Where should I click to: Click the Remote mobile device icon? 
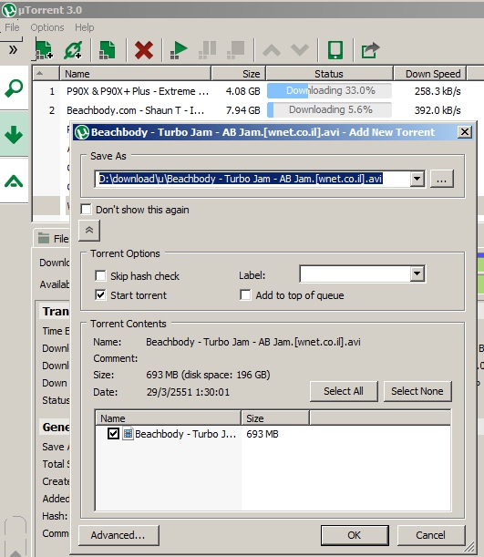pos(335,50)
